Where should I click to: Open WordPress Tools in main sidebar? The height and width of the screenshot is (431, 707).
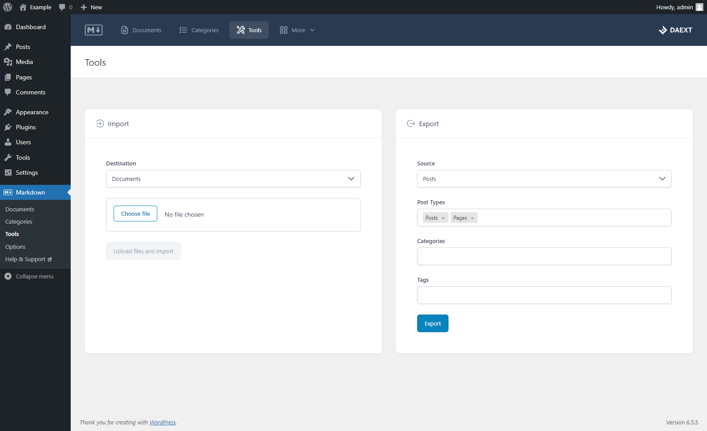coord(35,157)
